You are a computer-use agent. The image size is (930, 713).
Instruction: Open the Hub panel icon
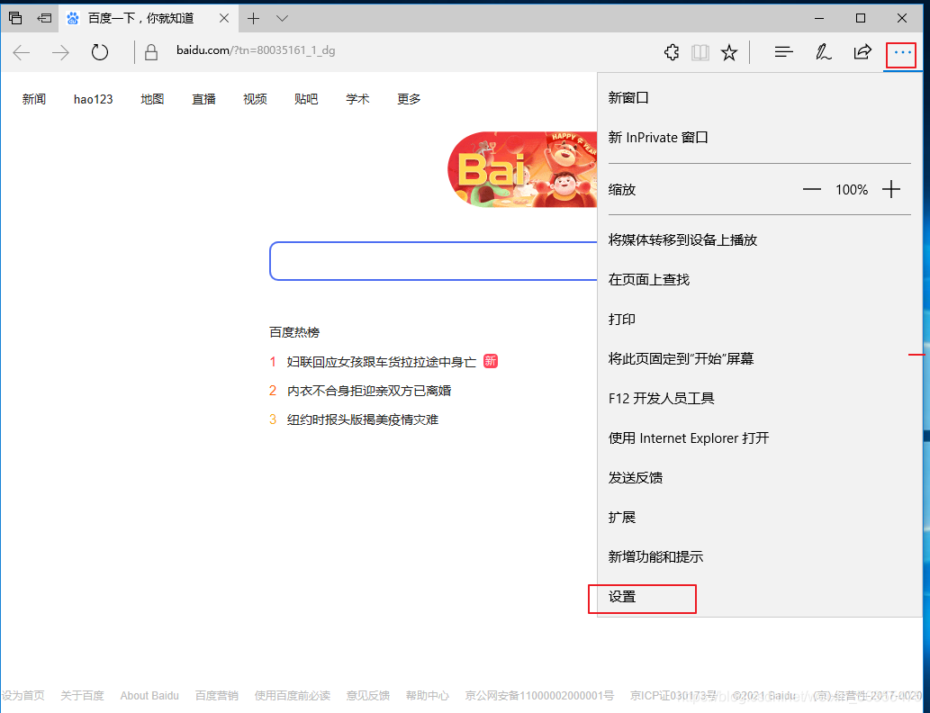(783, 52)
